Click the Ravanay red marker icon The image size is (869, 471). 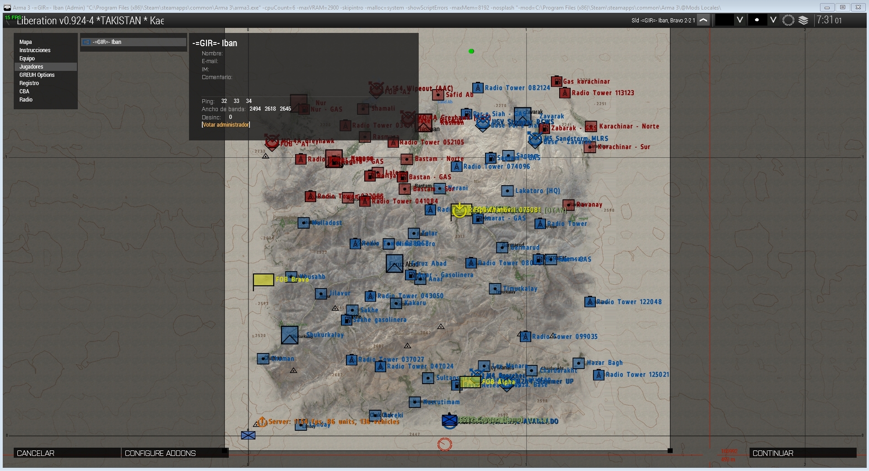tap(568, 204)
